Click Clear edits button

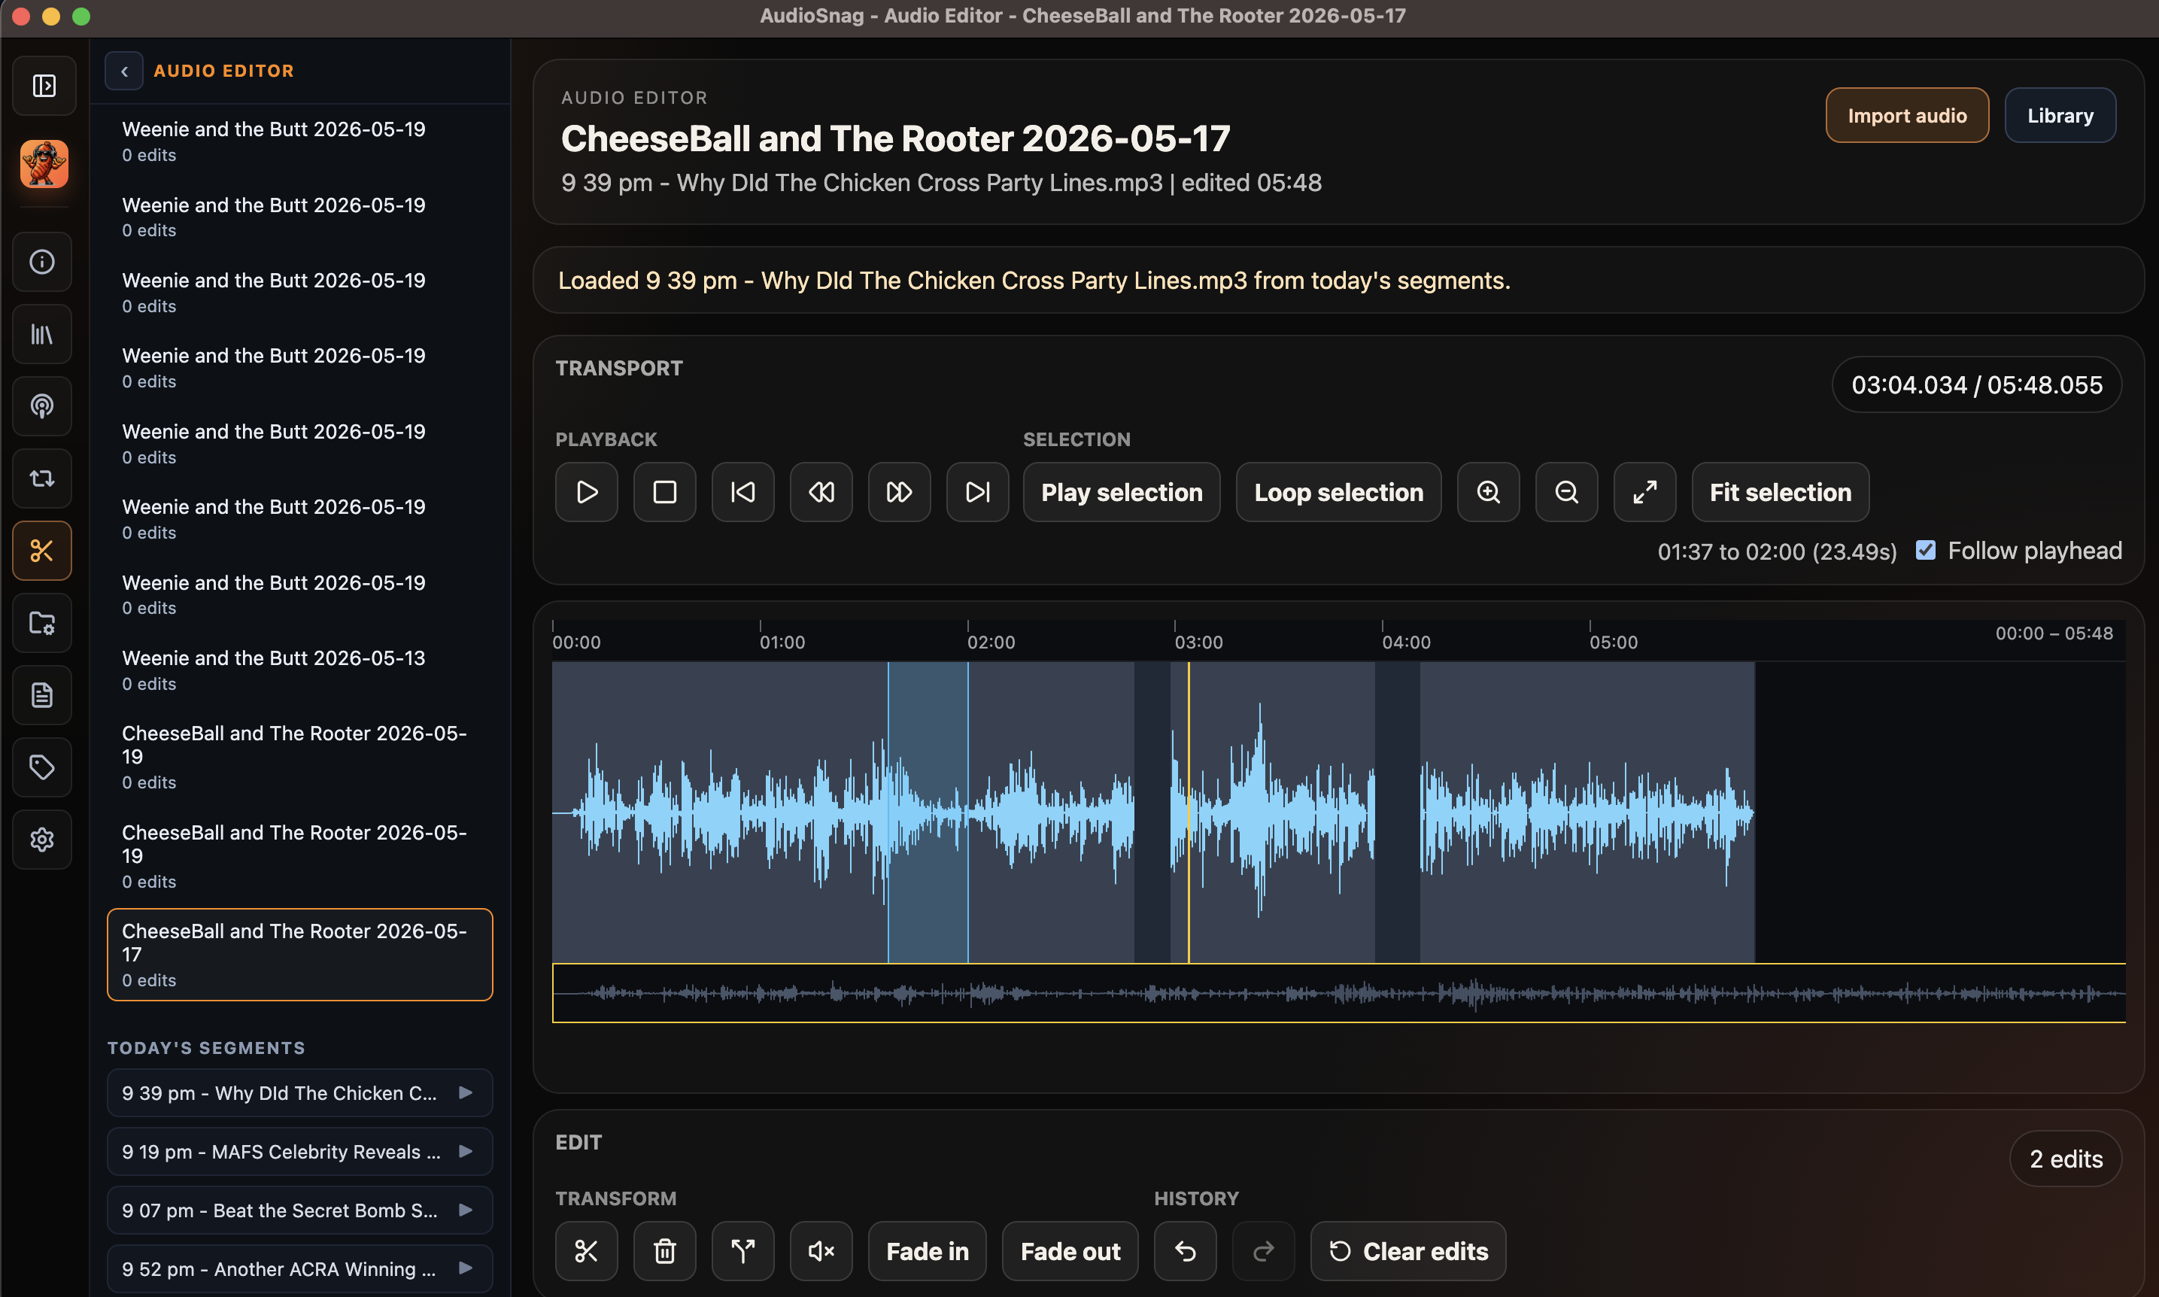[x=1408, y=1252]
